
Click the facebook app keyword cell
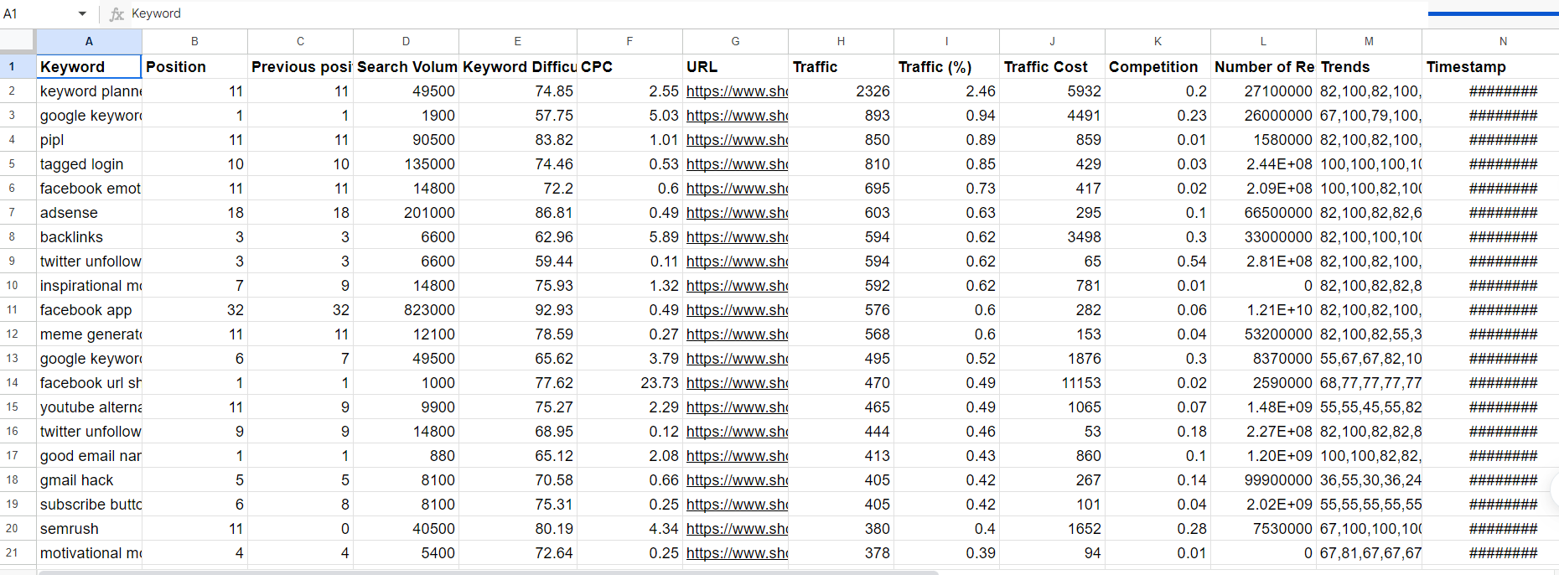[x=89, y=309]
